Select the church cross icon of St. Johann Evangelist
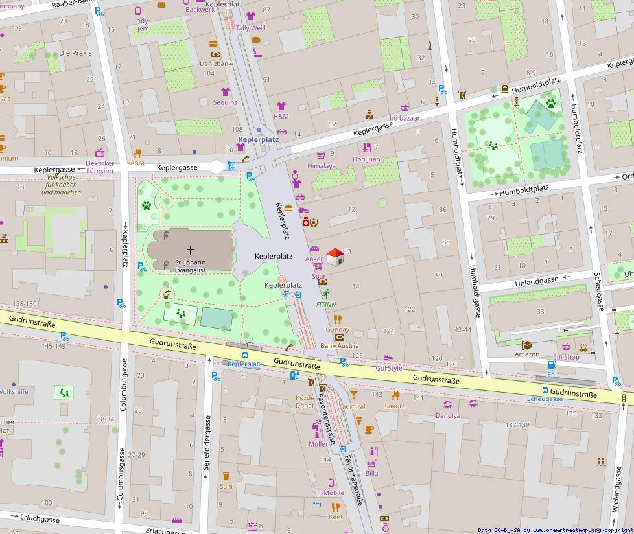634x534 pixels. click(x=191, y=250)
